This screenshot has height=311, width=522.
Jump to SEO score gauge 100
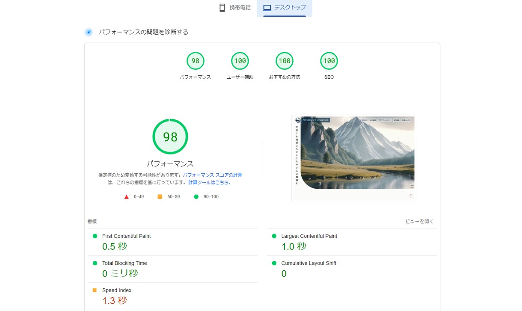pyautogui.click(x=329, y=61)
